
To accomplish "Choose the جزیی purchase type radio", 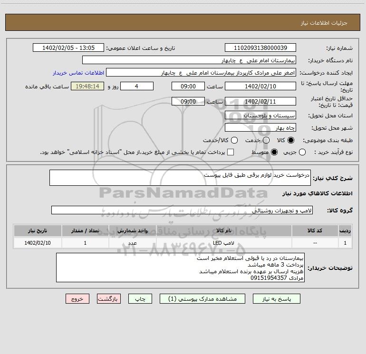I will click(x=302, y=153).
